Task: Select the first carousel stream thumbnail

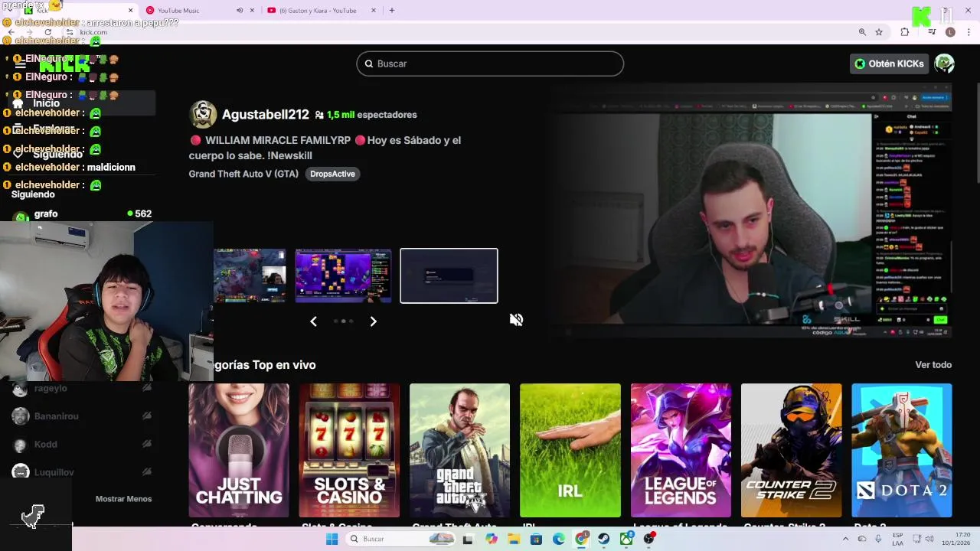Action: 250,275
